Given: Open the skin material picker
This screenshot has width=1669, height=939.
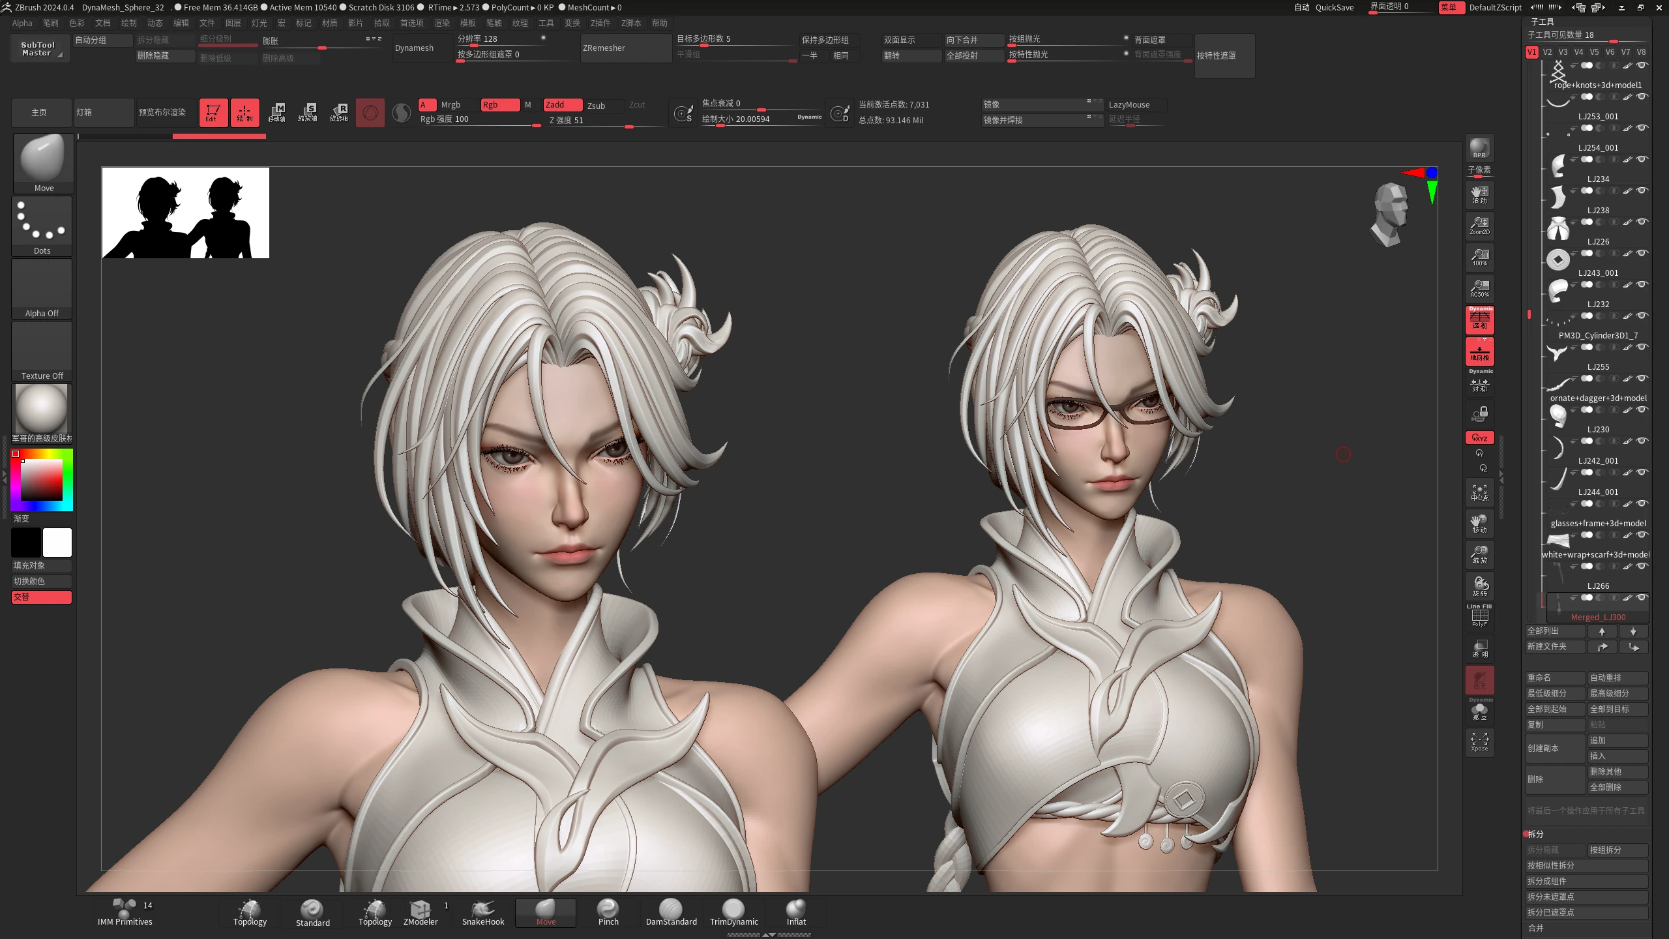Looking at the screenshot, I should tap(42, 413).
